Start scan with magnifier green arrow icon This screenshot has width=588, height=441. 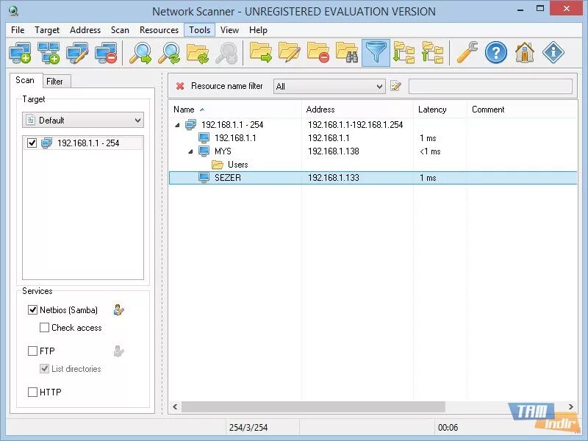tap(140, 52)
